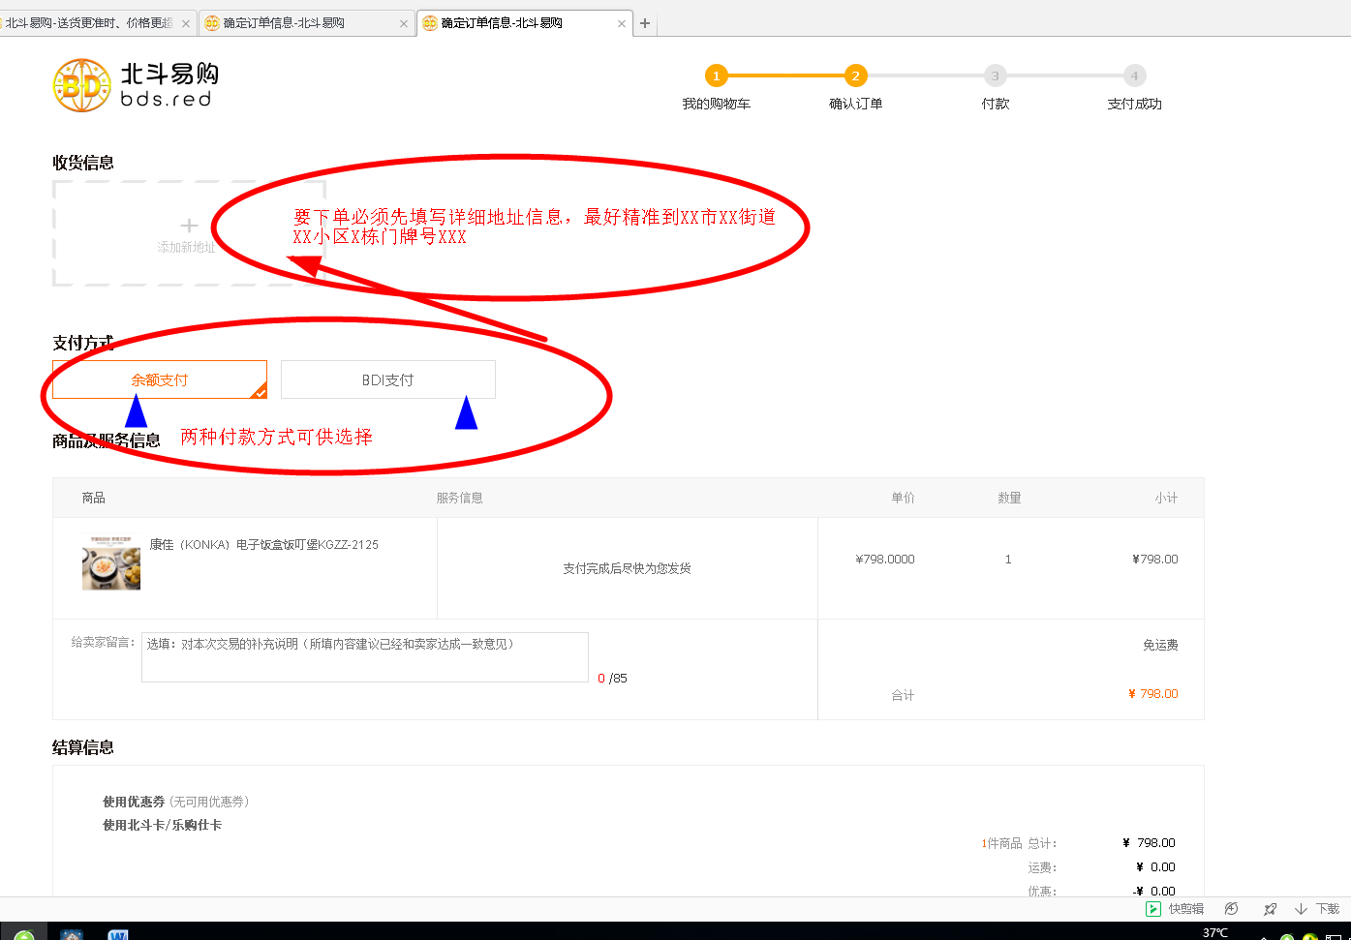
Task: Click the 康佳 rice cooker product thumbnail
Action: pos(111,563)
